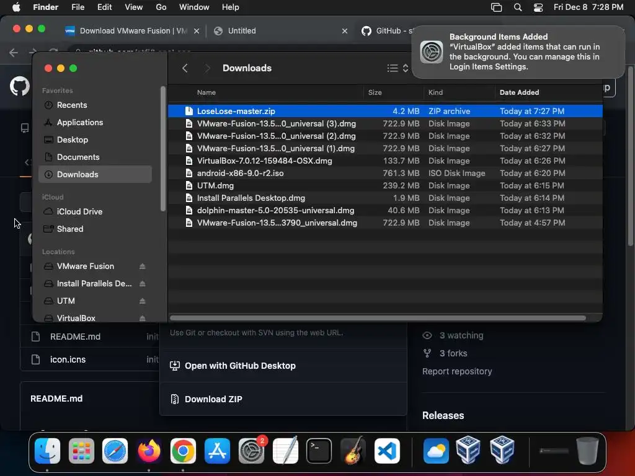
Task: Open the Trash in the Dock
Action: point(587,451)
